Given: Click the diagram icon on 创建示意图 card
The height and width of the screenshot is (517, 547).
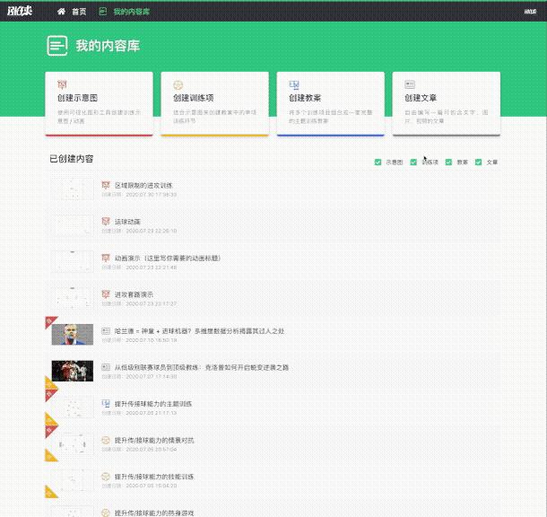Looking at the screenshot, I should pos(62,84).
